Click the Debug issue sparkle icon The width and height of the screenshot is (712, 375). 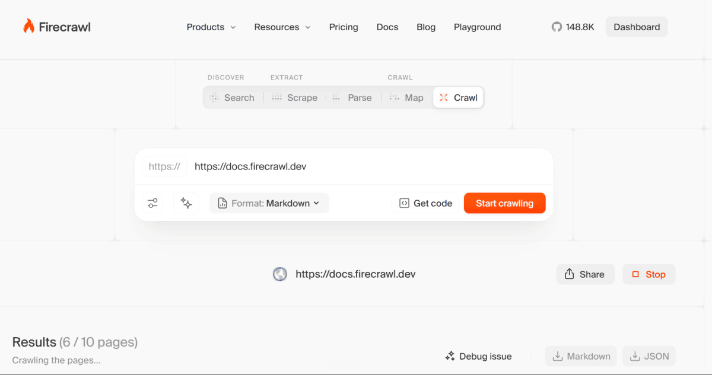(450, 356)
